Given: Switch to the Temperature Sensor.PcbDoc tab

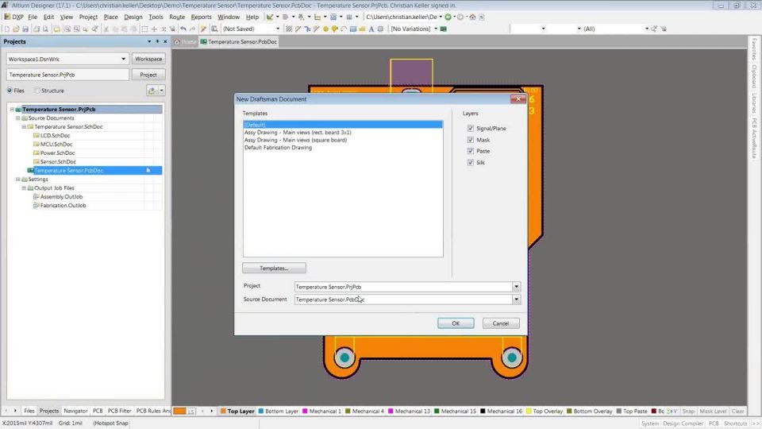Looking at the screenshot, I should 239,42.
